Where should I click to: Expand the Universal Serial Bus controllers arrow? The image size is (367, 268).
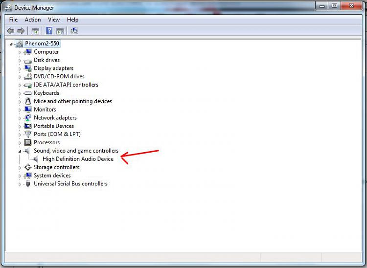pyautogui.click(x=20, y=184)
